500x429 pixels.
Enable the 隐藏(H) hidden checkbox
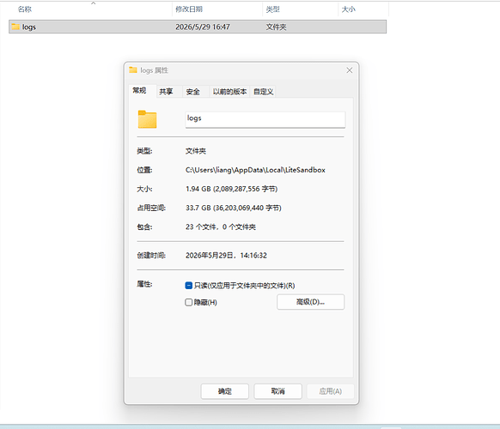point(188,302)
